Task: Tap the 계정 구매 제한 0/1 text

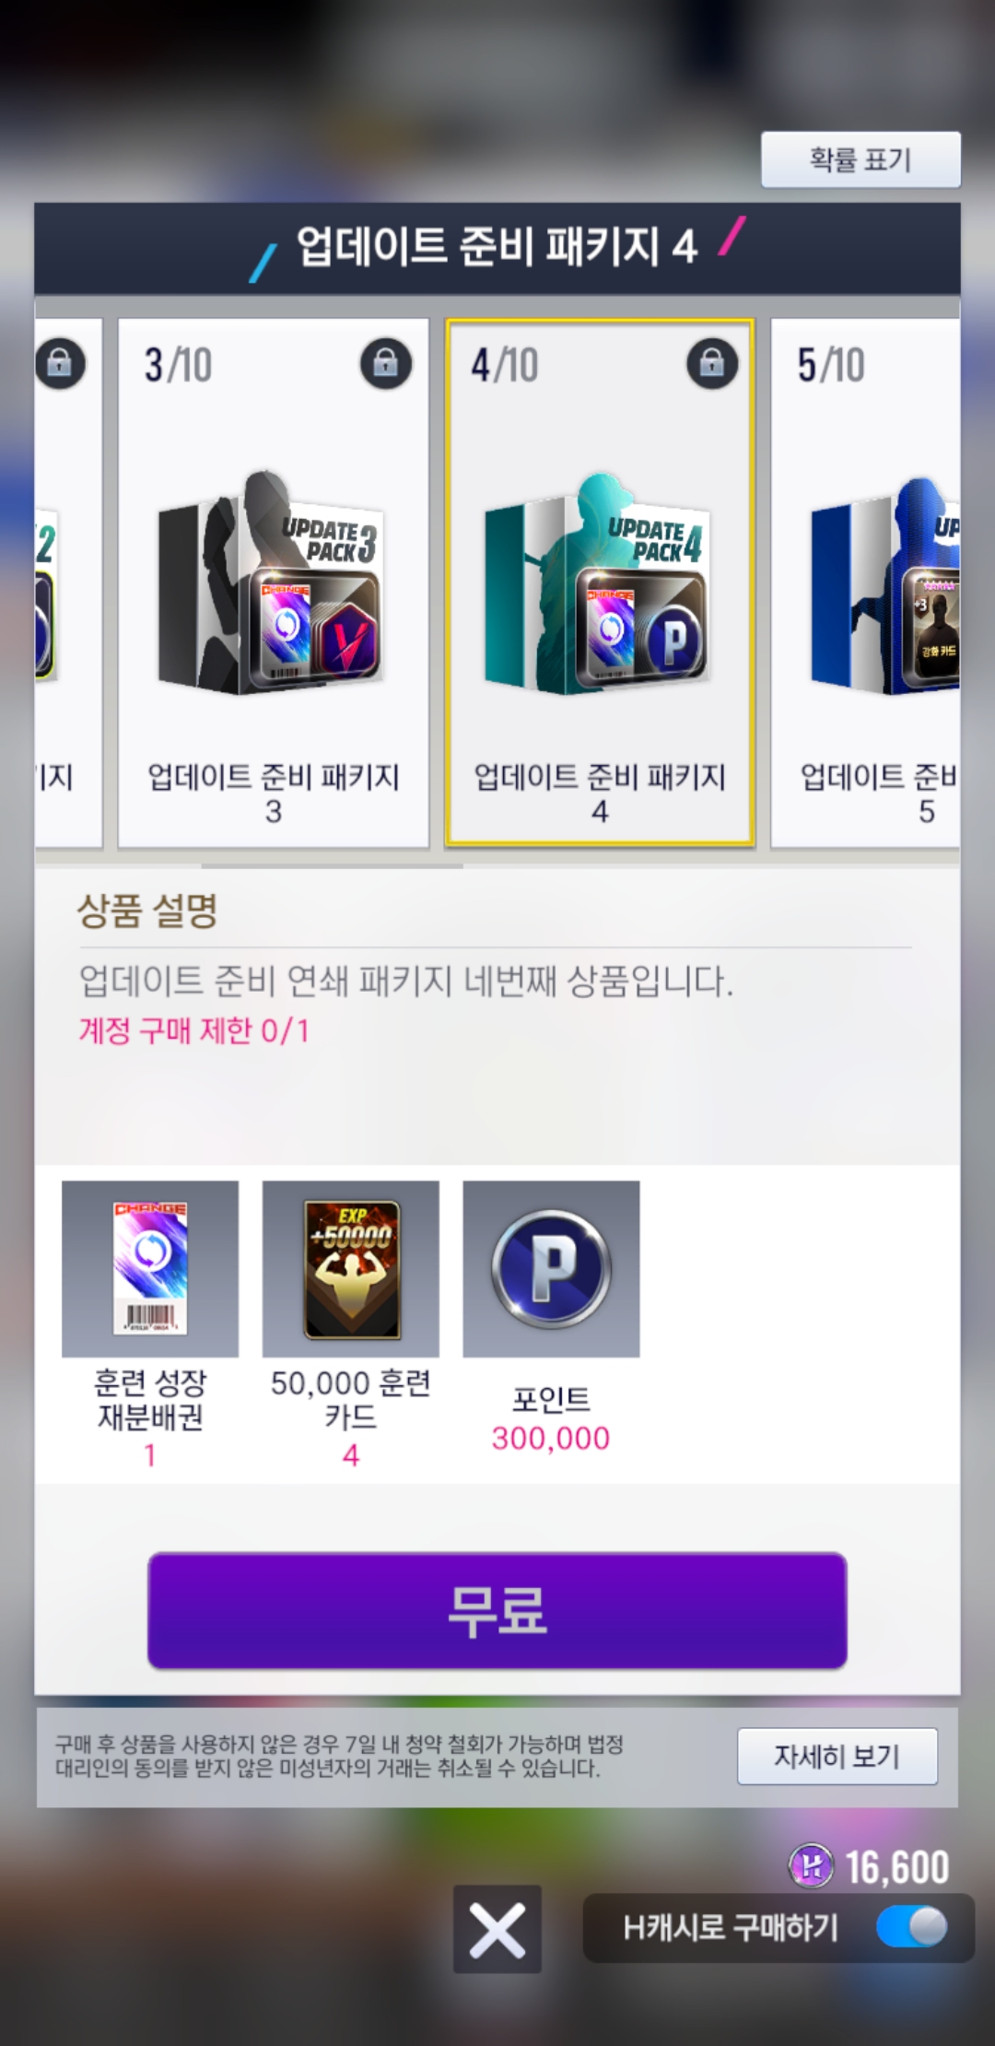Action: (x=193, y=1030)
